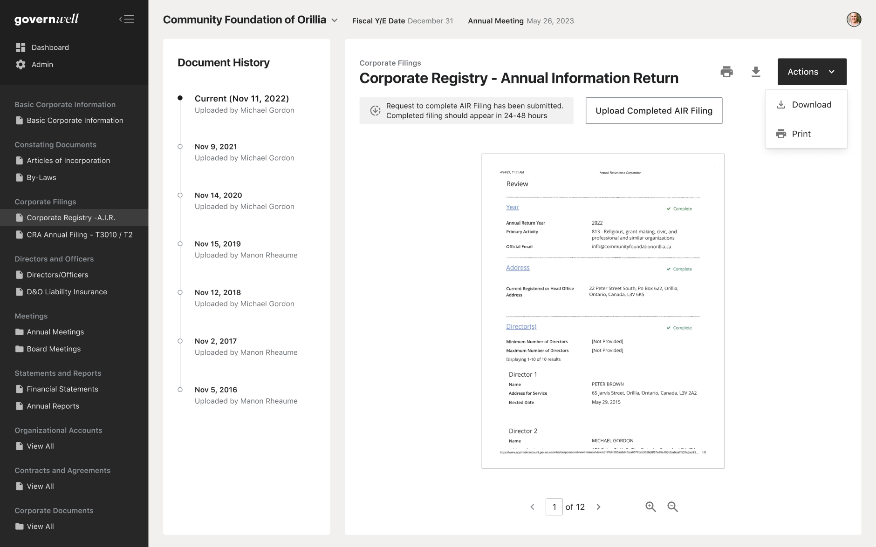
Task: Select the Nov 15, 2019 history entry
Action: coord(218,244)
